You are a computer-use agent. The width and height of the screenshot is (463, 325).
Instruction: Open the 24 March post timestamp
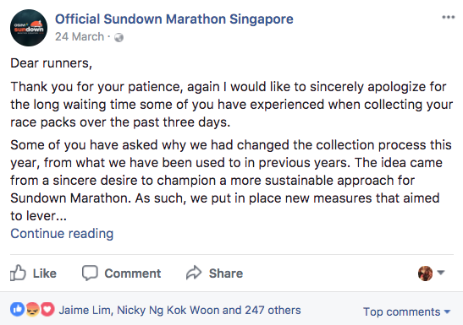point(80,37)
